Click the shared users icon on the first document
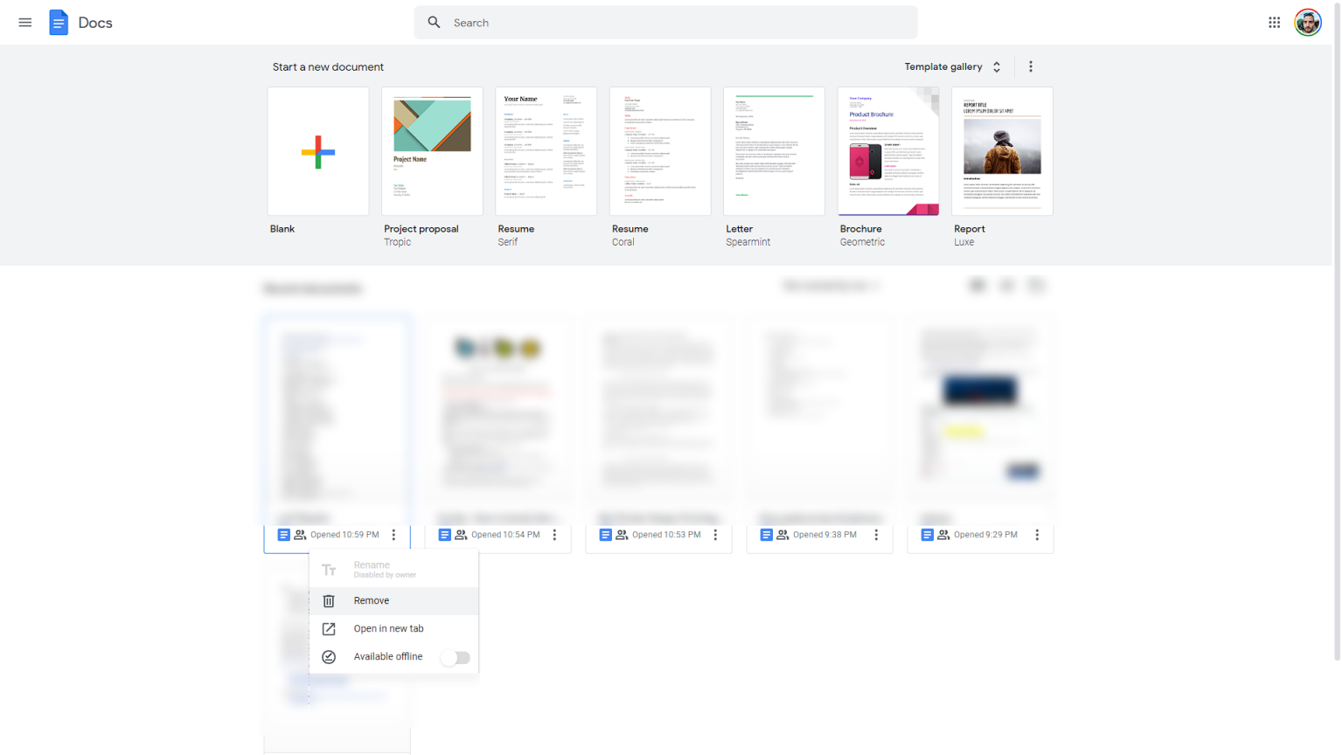Screen dimensions: 1343x755 [302, 534]
